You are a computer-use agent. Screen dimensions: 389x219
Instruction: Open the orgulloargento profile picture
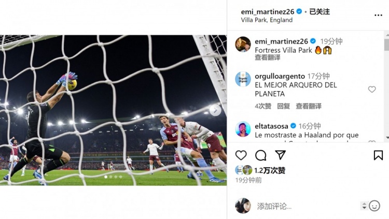tap(243, 79)
